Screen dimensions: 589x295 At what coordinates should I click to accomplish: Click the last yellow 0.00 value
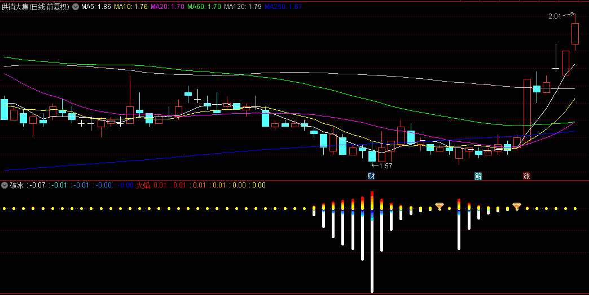[259, 185]
